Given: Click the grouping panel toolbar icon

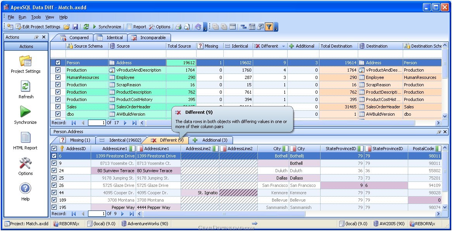Looking at the screenshot, I should 243,27.
